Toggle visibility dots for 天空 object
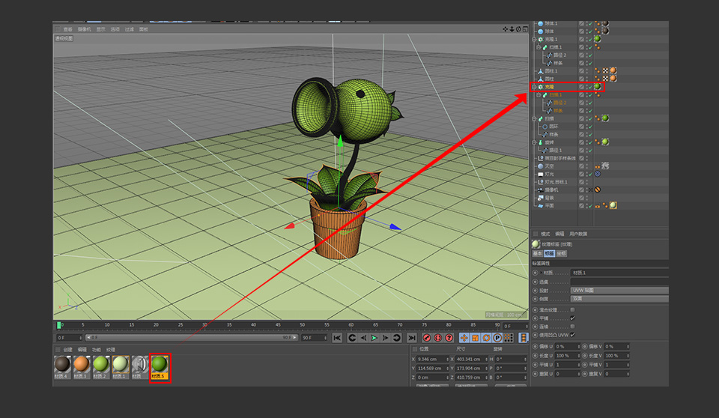 click(x=587, y=166)
